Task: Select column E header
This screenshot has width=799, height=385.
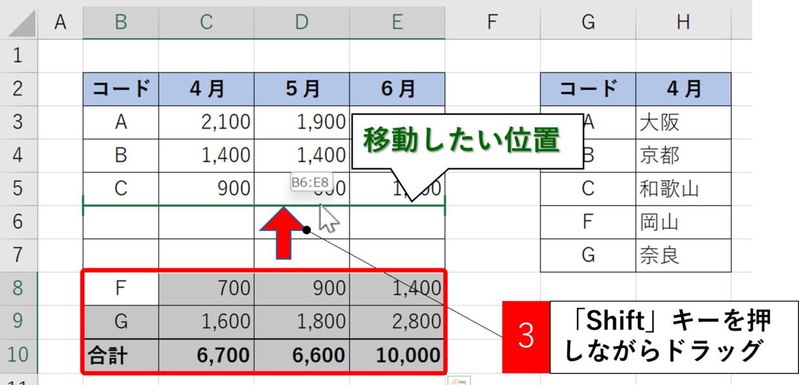Action: [x=397, y=23]
